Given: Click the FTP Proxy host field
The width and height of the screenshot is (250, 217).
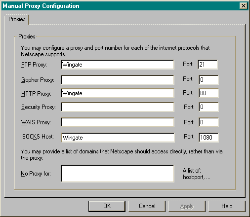Looking at the screenshot, I should [x=118, y=65].
